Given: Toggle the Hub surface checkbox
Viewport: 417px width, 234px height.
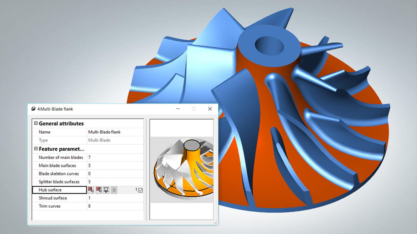Looking at the screenshot, I should pos(140,190).
